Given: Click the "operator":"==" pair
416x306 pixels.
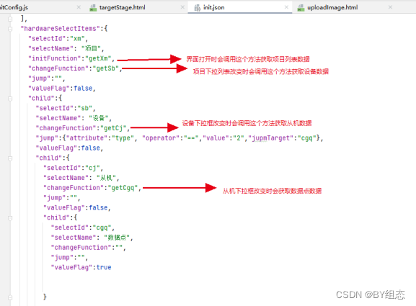Looking at the screenshot, I should tap(171, 138).
